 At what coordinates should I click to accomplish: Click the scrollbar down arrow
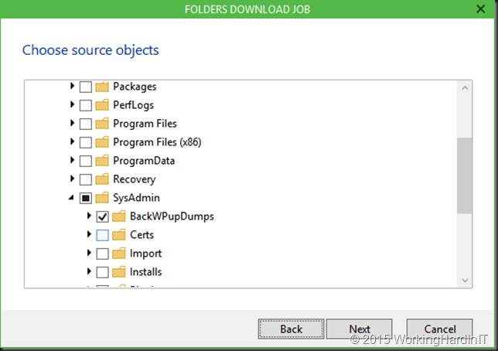pyautogui.click(x=465, y=280)
